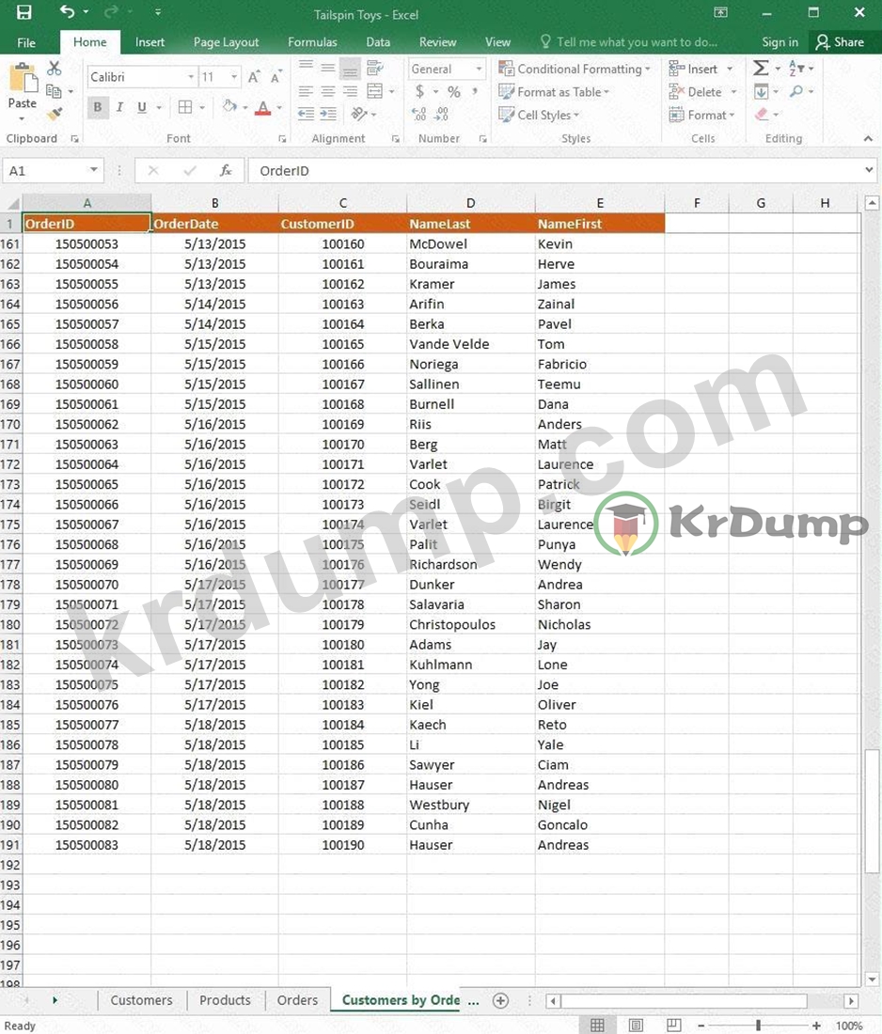The image size is (882, 1034).
Task: Adjust the zoom slider handle
Action: (x=759, y=1026)
